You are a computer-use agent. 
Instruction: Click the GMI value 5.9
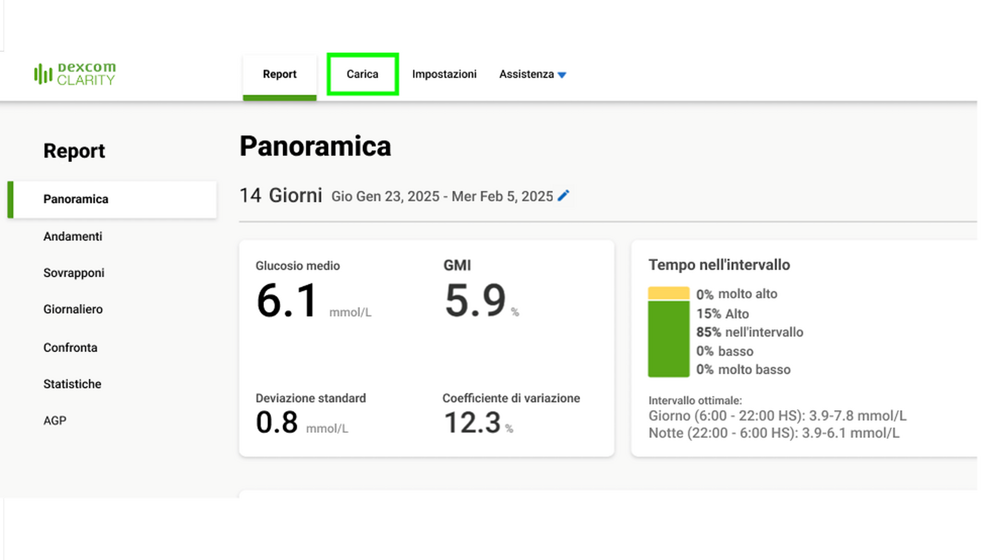click(x=475, y=300)
